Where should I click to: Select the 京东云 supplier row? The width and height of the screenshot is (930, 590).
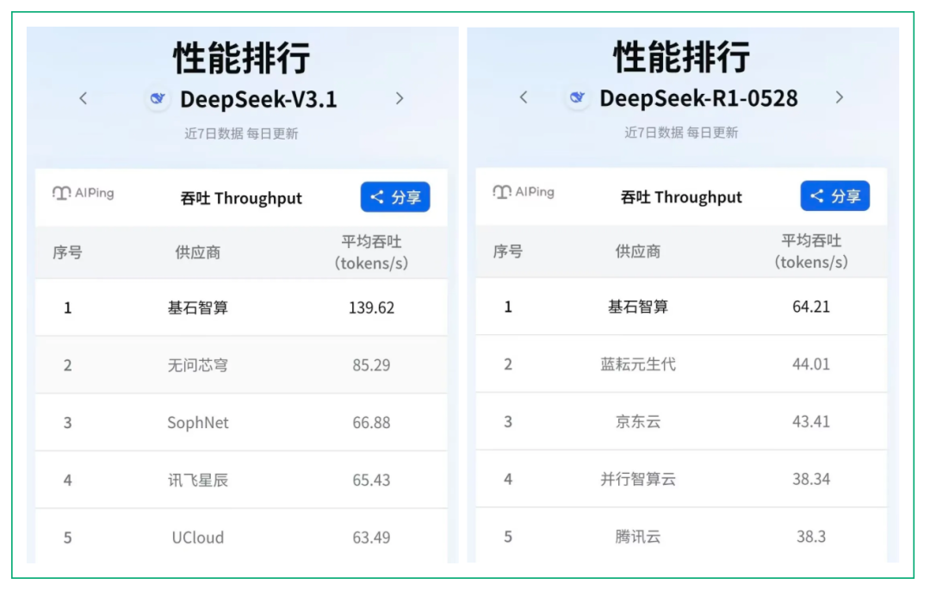[x=681, y=421]
